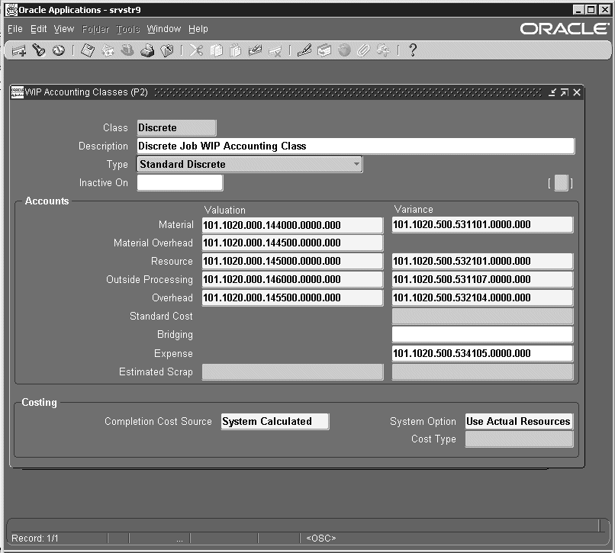
Task: Maximize the WIP Accounting Classes window
Action: pyautogui.click(x=565, y=92)
